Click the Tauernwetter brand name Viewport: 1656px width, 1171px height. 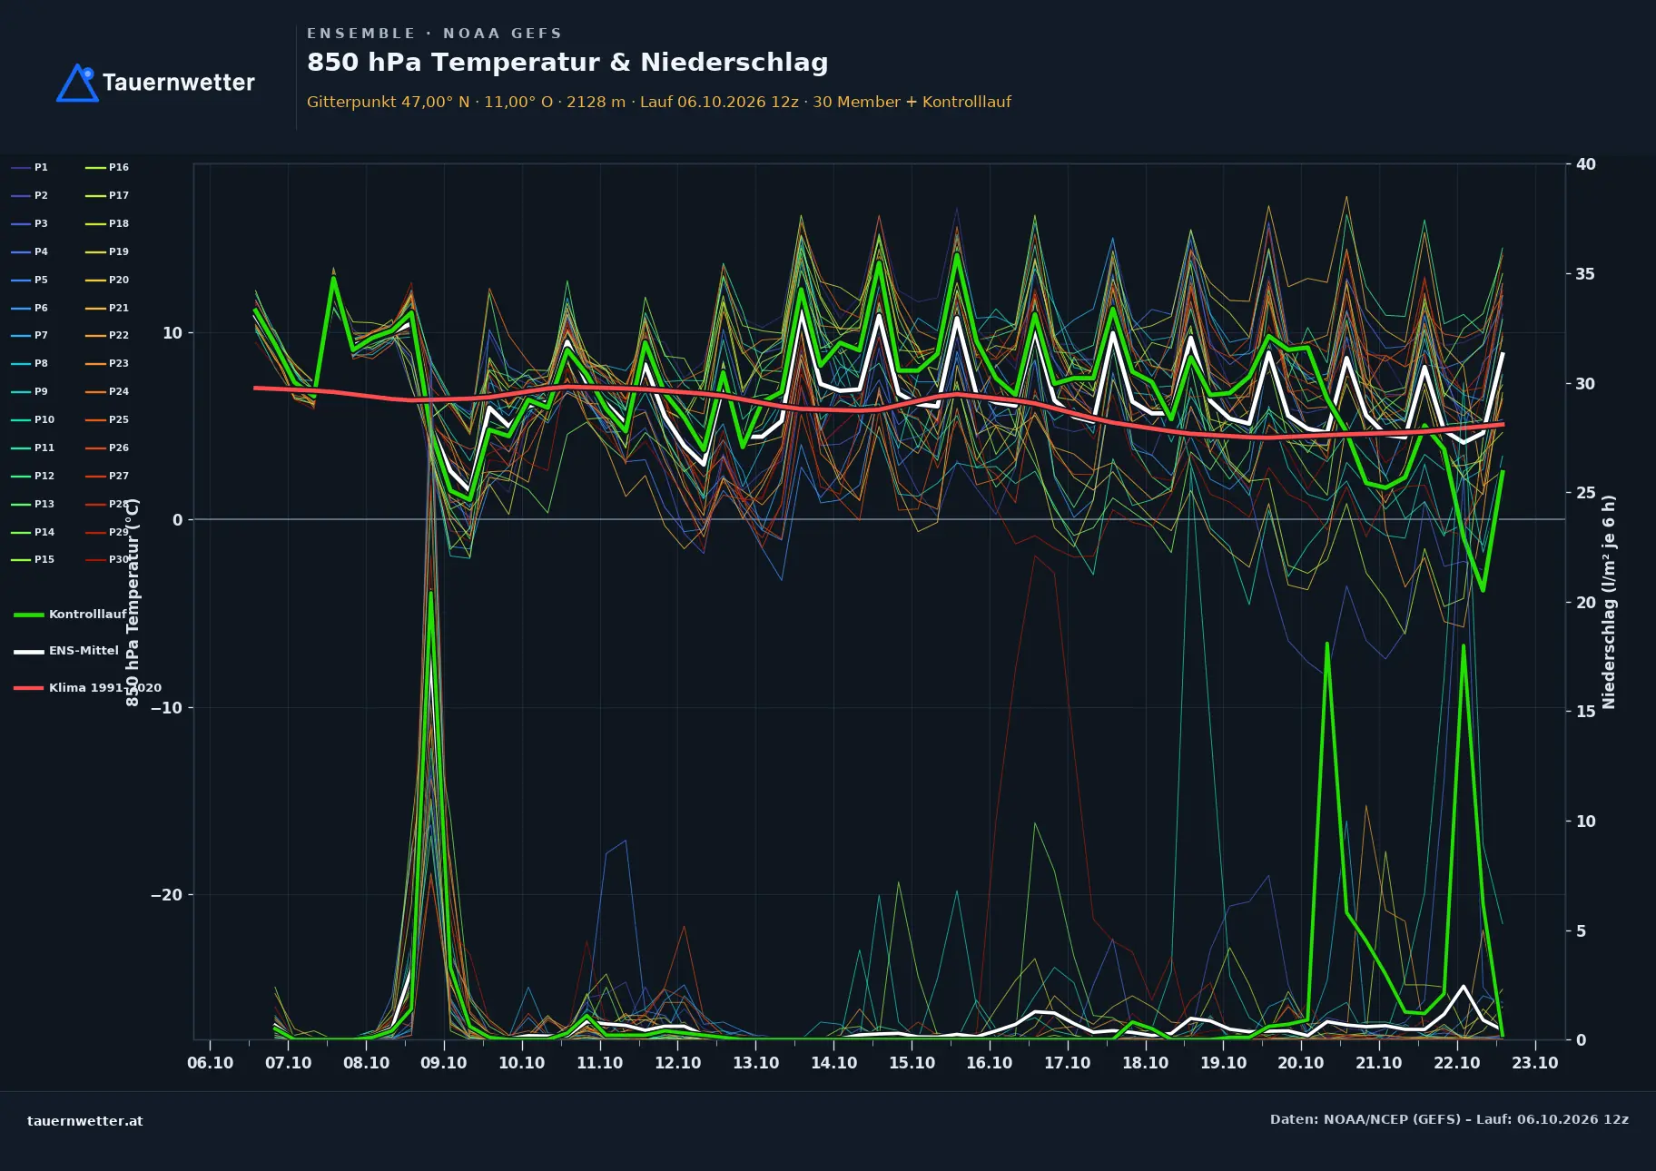178,83
